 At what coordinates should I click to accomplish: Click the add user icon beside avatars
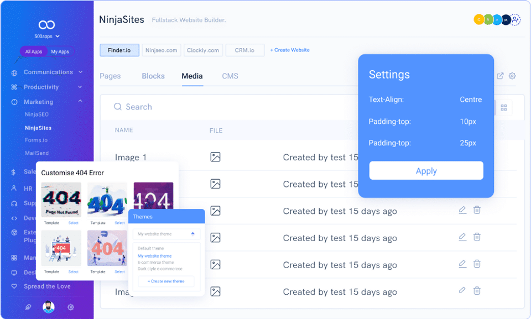pos(516,20)
